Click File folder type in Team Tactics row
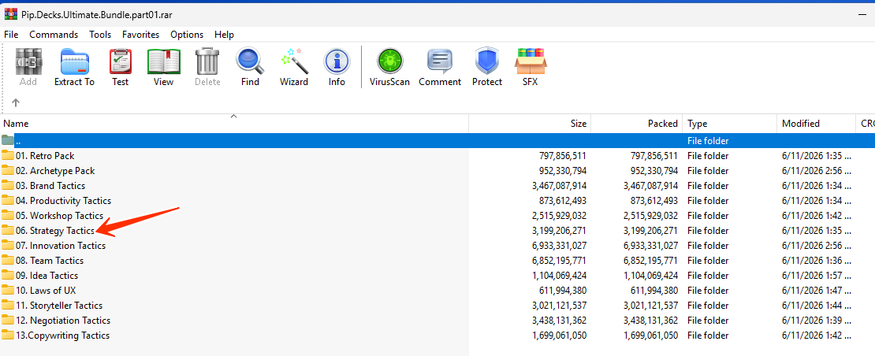Viewport: 875px width, 356px height. click(708, 260)
